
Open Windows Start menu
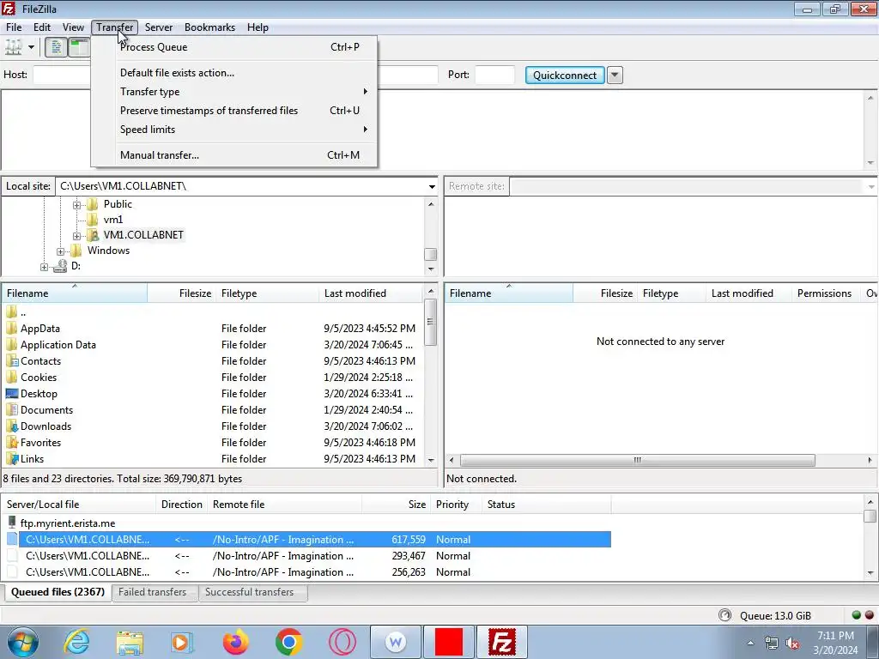pos(22,642)
